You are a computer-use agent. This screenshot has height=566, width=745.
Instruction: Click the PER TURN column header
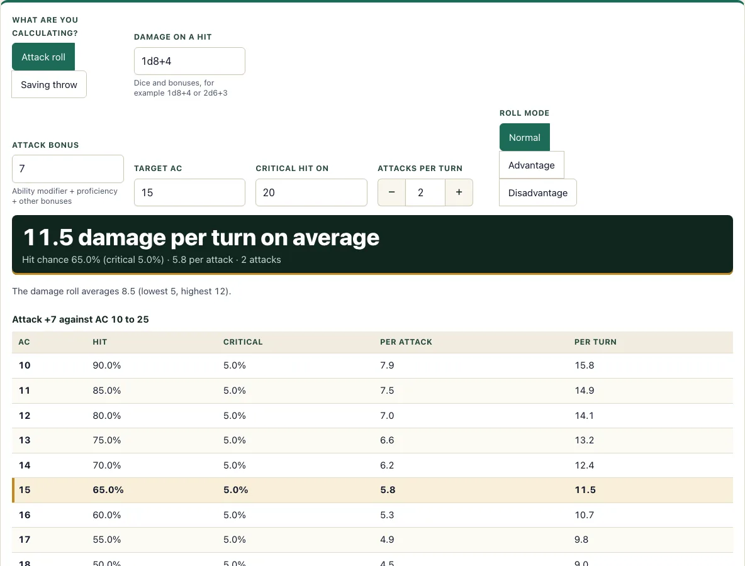(595, 342)
